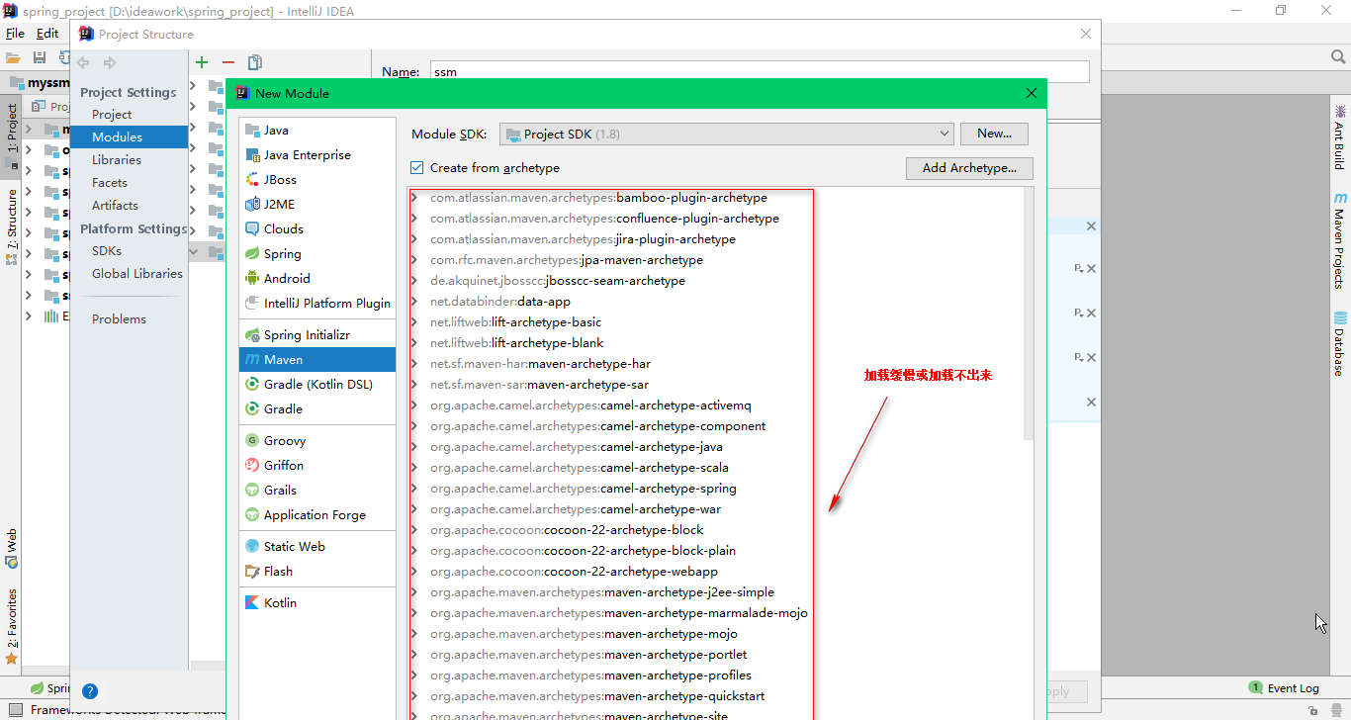Open the Edit menu

(47, 34)
